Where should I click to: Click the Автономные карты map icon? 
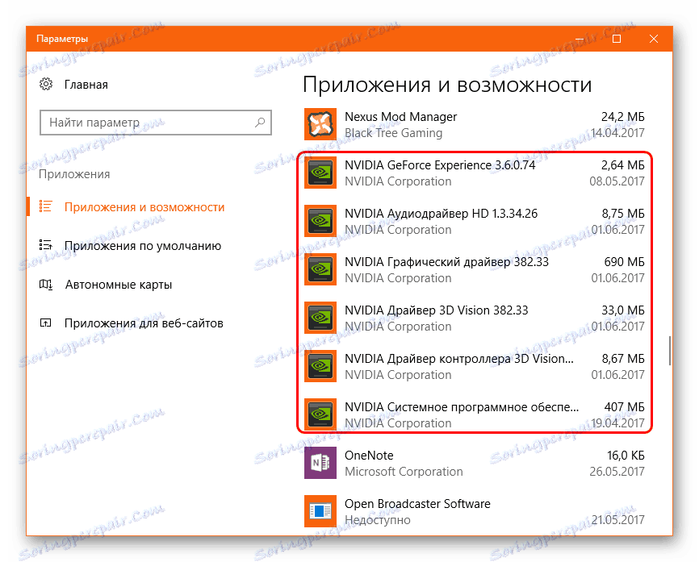click(45, 284)
